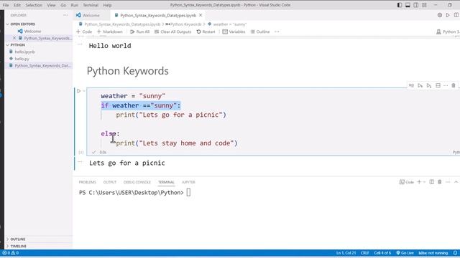The height and width of the screenshot is (258, 460).
Task: Open Explorer views and more actions ellipsis
Action: coord(65,15)
